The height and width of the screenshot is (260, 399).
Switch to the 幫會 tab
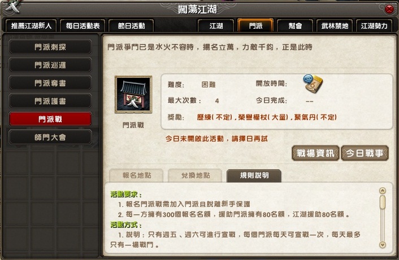[295, 26]
